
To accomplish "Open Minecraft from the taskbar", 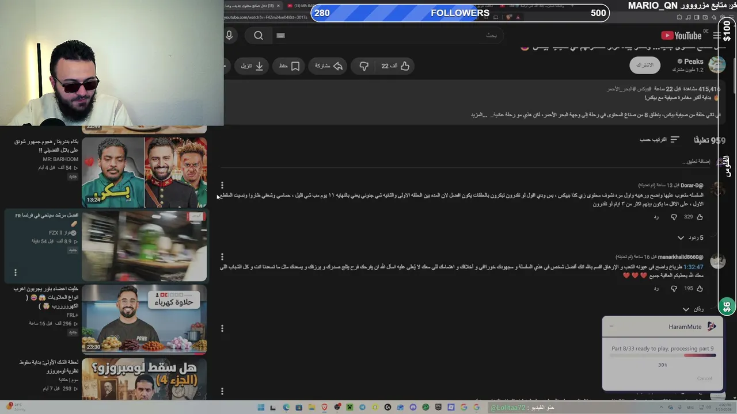I will point(349,408).
